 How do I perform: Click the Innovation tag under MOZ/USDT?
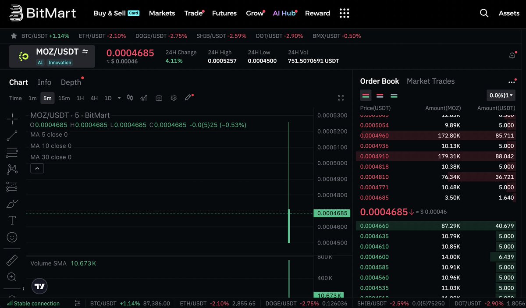click(60, 63)
